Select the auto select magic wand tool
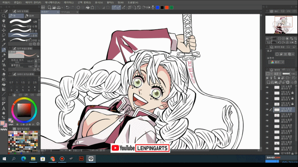The width and height of the screenshot is (298, 167). pos(4,40)
